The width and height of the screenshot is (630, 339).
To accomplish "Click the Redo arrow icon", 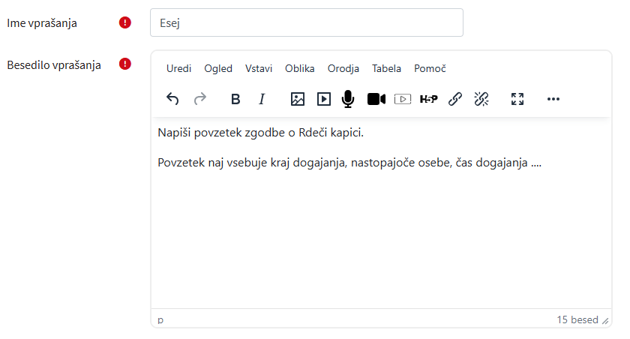I will coord(199,99).
